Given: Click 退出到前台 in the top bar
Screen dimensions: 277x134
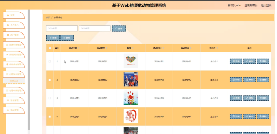Looking at the screenshot, I should coord(251,5).
